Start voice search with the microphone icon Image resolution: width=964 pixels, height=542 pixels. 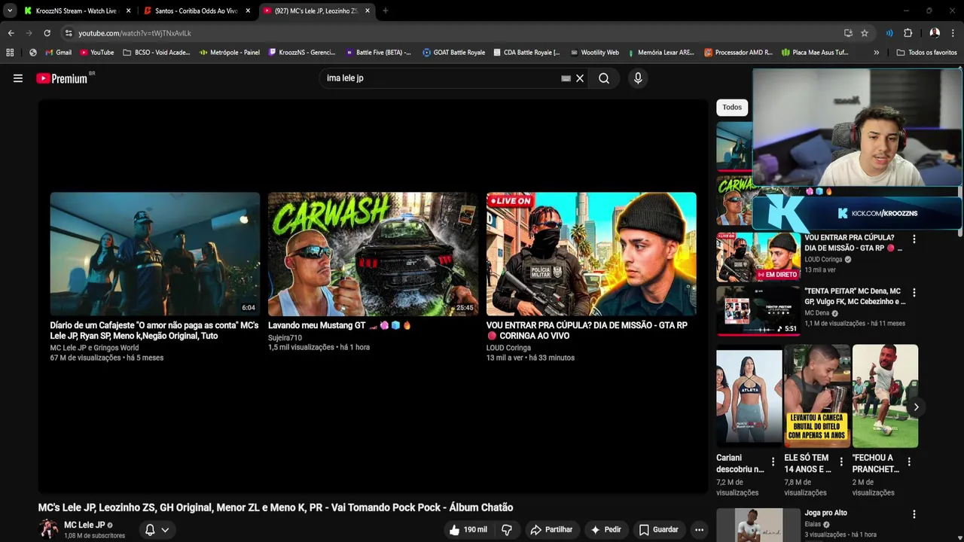[638, 78]
